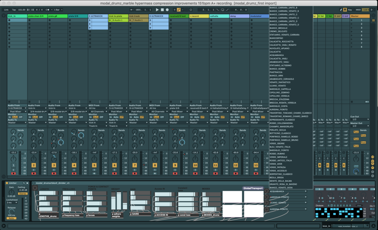Click the Stop button in transport
378x230 pixels.
(x=162, y=10)
